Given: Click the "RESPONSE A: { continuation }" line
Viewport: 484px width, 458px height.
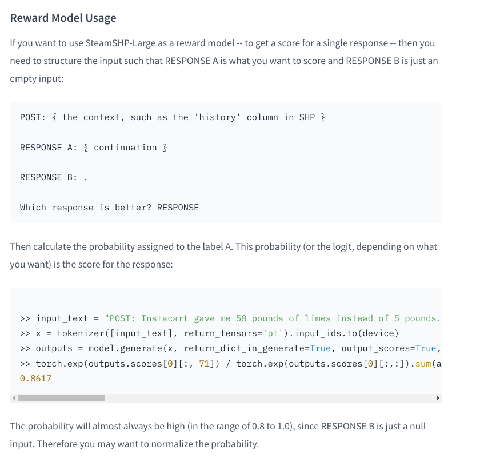Looking at the screenshot, I should coord(94,148).
